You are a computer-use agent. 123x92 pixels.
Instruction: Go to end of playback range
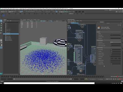point(122,77)
